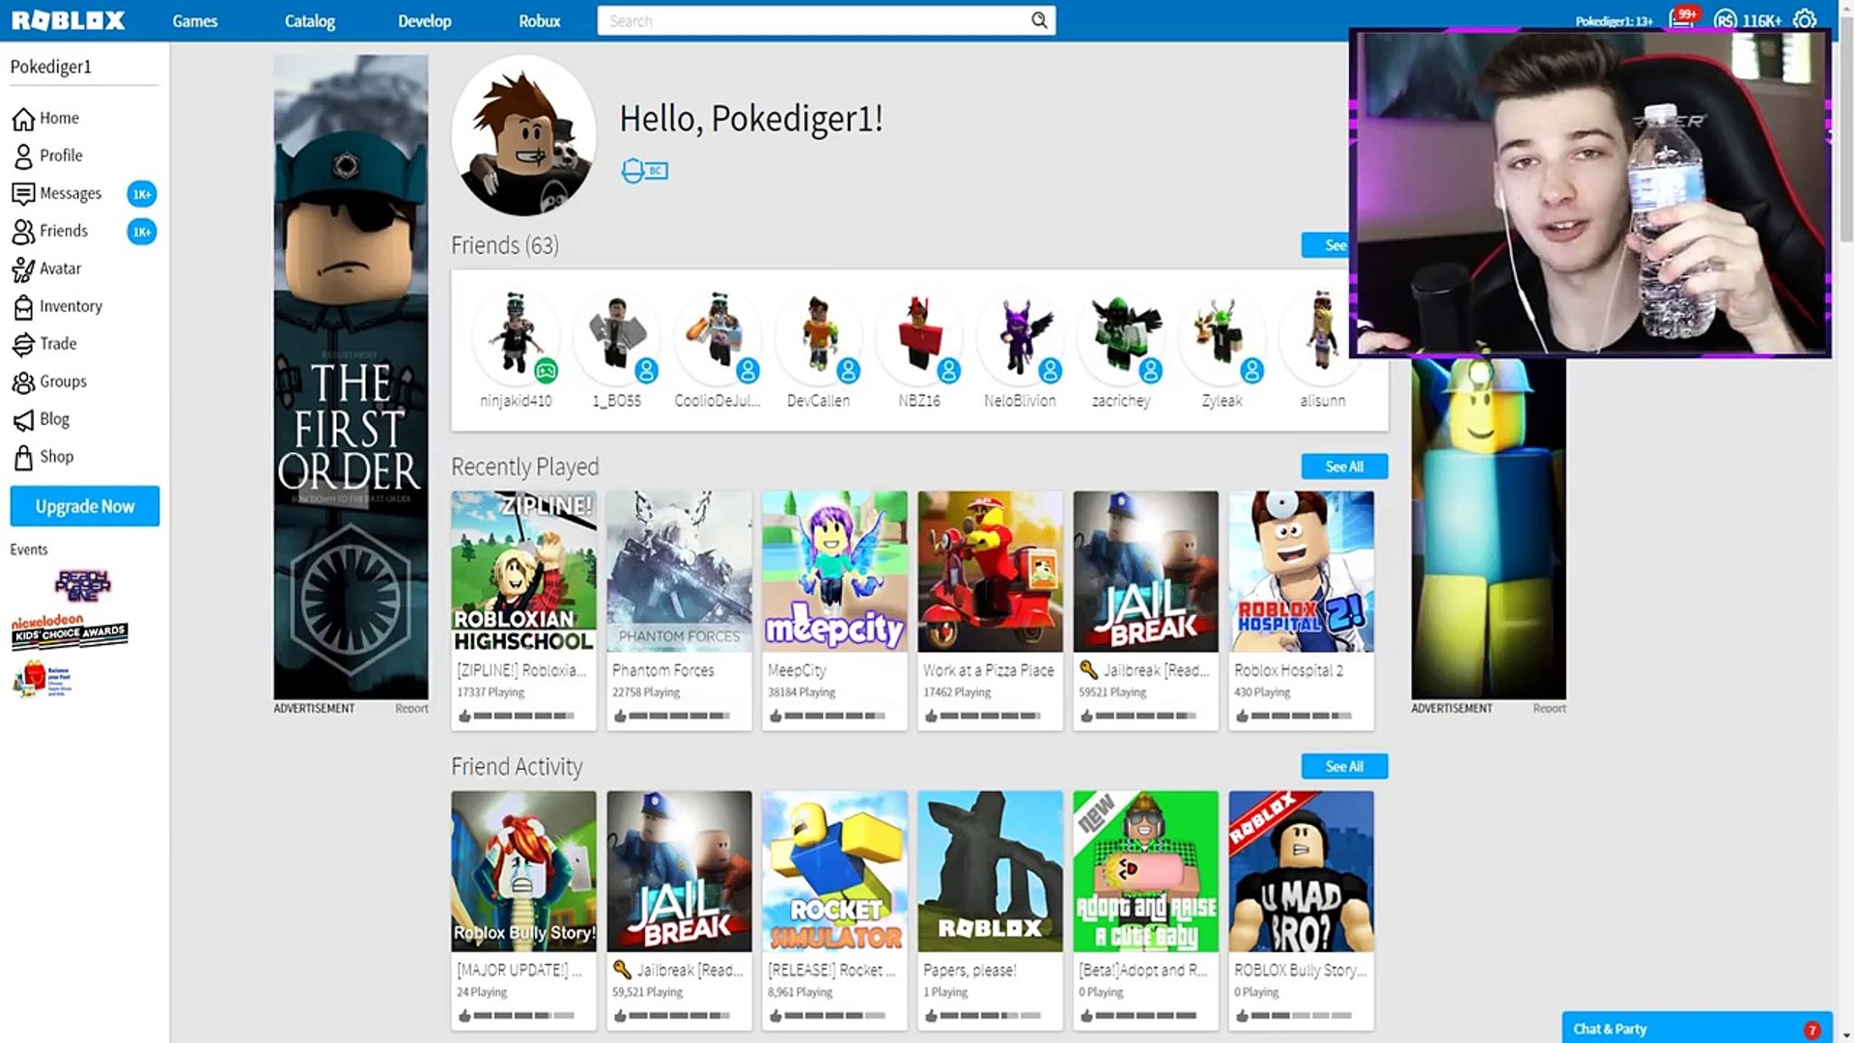Click the Home icon in sidebar
1854x1043 pixels.
(x=23, y=119)
